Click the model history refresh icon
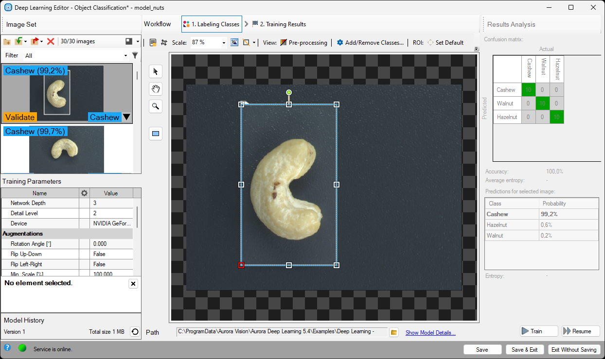This screenshot has height=359, width=605. point(135,332)
